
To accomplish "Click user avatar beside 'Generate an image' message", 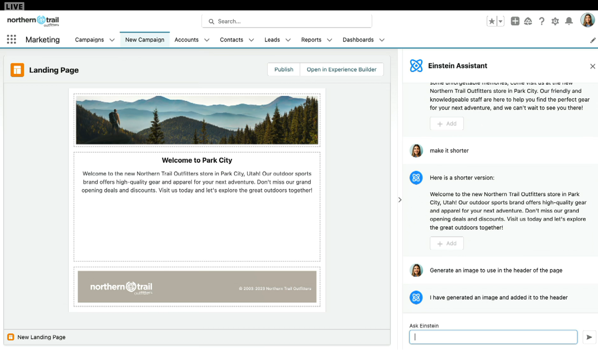I will click(x=416, y=270).
